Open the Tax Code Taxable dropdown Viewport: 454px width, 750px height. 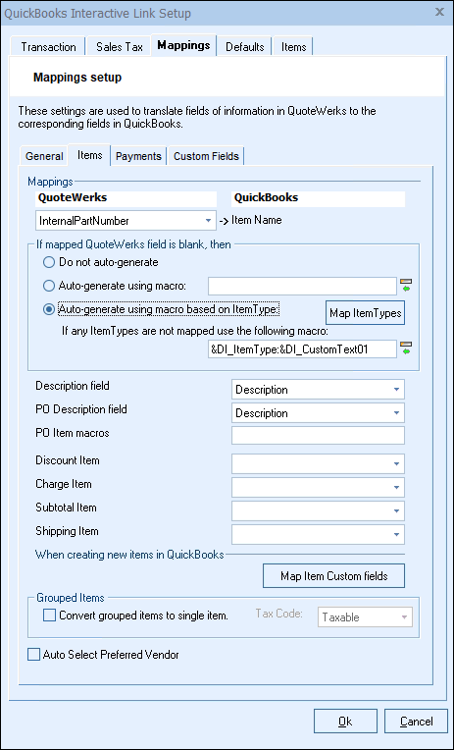point(365,617)
